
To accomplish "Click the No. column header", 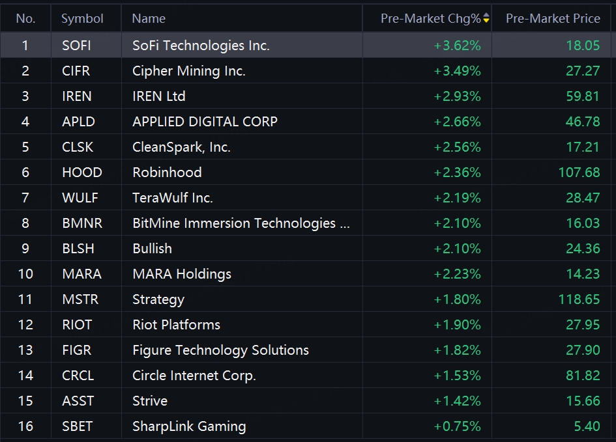I will [25, 18].
